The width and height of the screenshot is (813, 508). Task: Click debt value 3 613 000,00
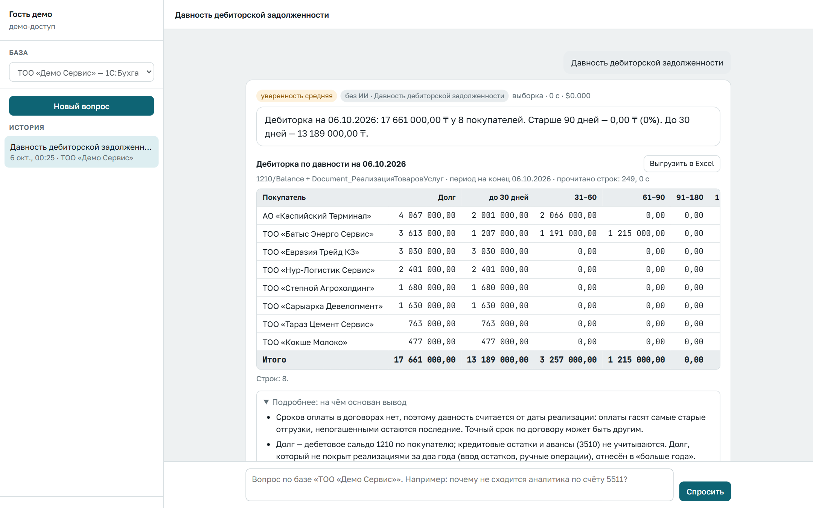(427, 233)
